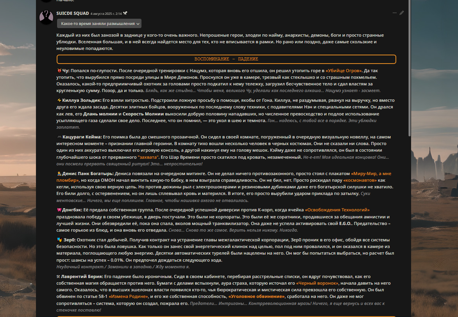Click the emoji before 'Денис Панк Богатырь'

[59, 174]
